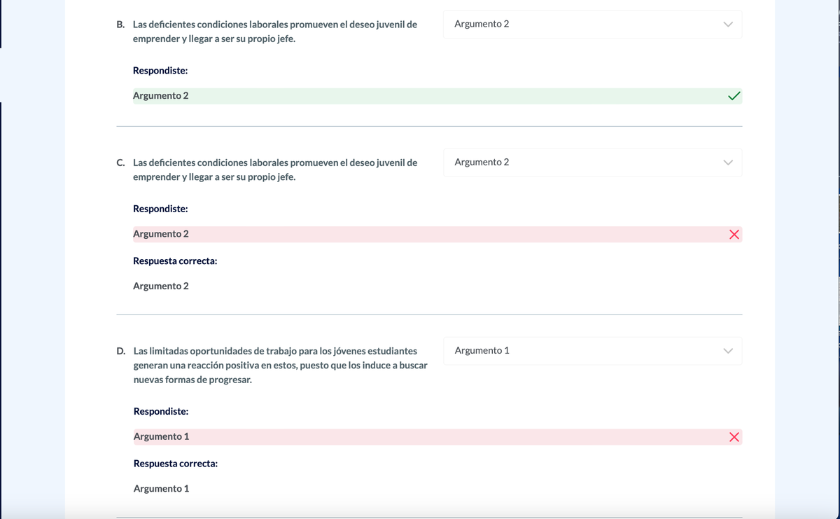Open question D's "Argumento 1" dropdown field
Screen dimensions: 840x519
[591, 351]
